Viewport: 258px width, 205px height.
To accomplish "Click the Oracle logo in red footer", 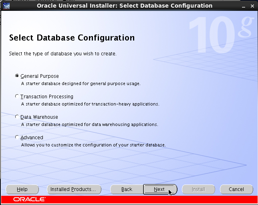I will [x=30, y=199].
